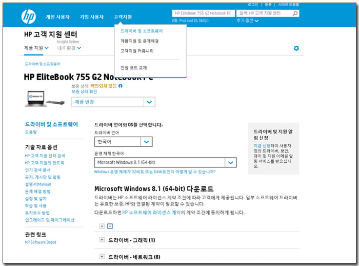Expand the 내 IT 환경 menu
This screenshot has width=359, height=266.
tap(69, 48)
